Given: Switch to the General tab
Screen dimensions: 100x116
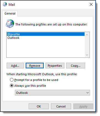Looking at the screenshot, I should click(x=10, y=13).
